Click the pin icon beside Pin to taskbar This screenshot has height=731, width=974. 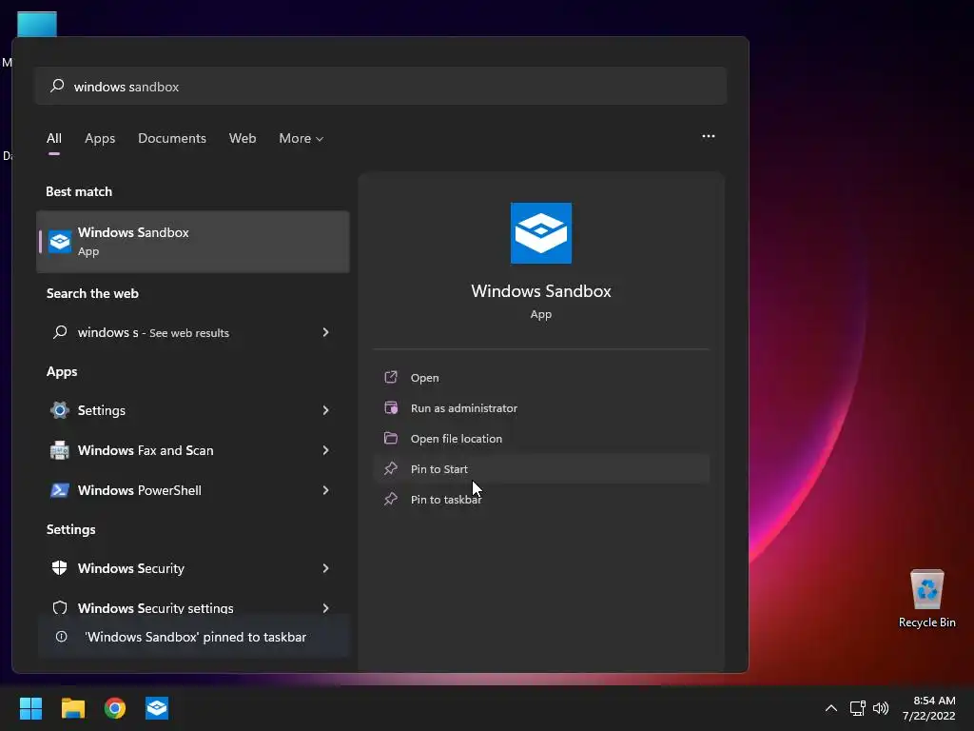tap(391, 499)
